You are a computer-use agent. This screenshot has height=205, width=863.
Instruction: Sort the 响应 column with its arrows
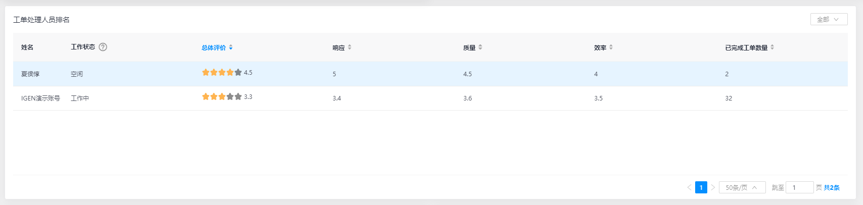(x=350, y=47)
